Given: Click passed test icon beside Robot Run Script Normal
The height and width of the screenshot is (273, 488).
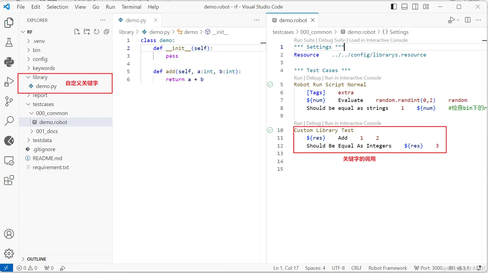Looking at the screenshot, I should [270, 84].
